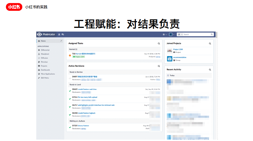Viewport: 253px width, 141px height.
Task: Click Project 20M thumbnail image
Action: 170,51
